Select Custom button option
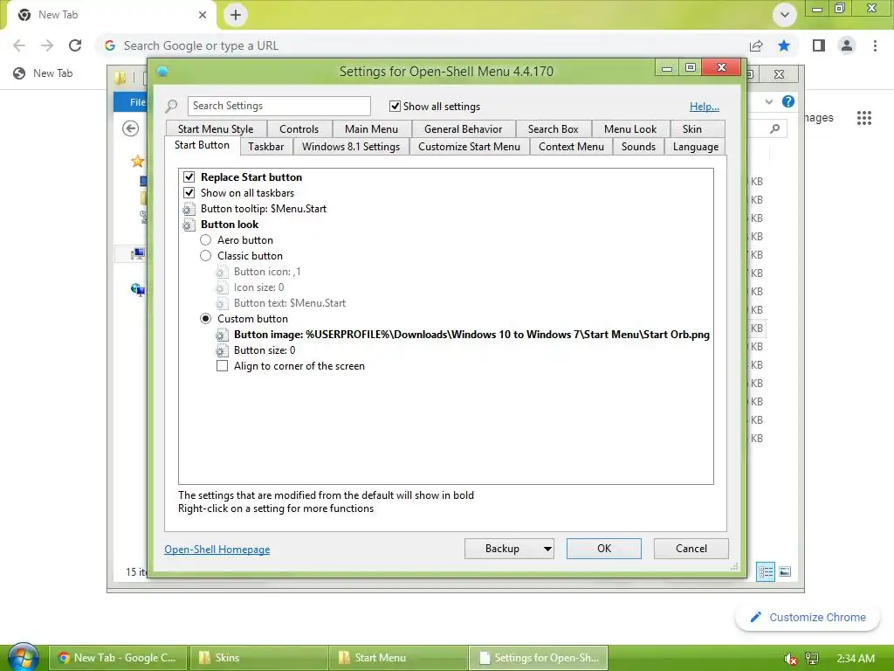This screenshot has width=894, height=671. click(206, 319)
